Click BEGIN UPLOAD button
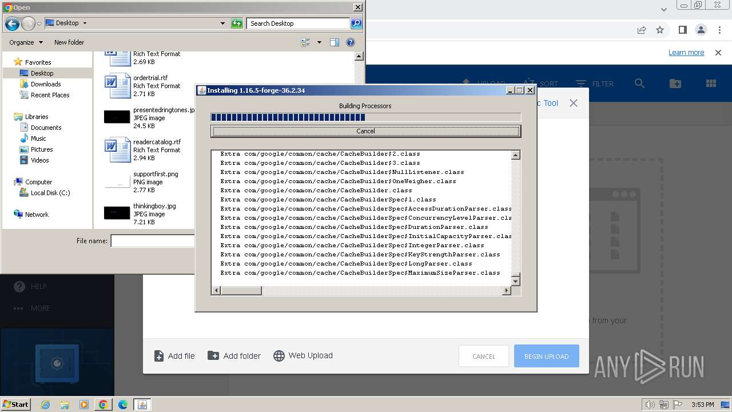This screenshot has height=412, width=732. [546, 356]
